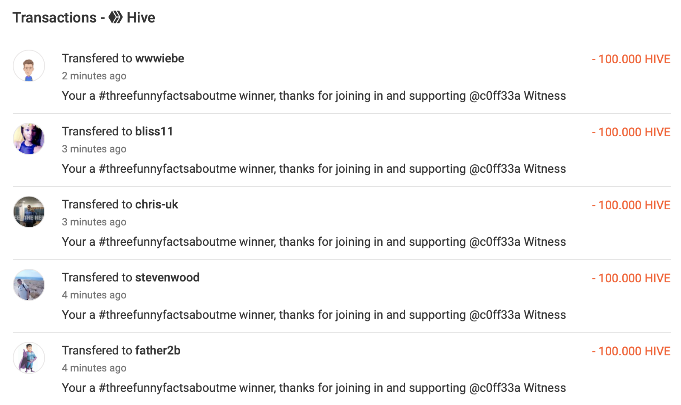The image size is (681, 405).
Task: Click the 3 minutes ago timestamp under bliss11
Action: tap(94, 149)
